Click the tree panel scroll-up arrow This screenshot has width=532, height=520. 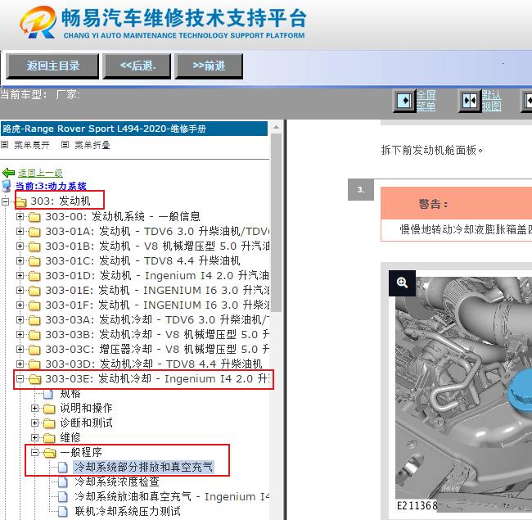276,127
